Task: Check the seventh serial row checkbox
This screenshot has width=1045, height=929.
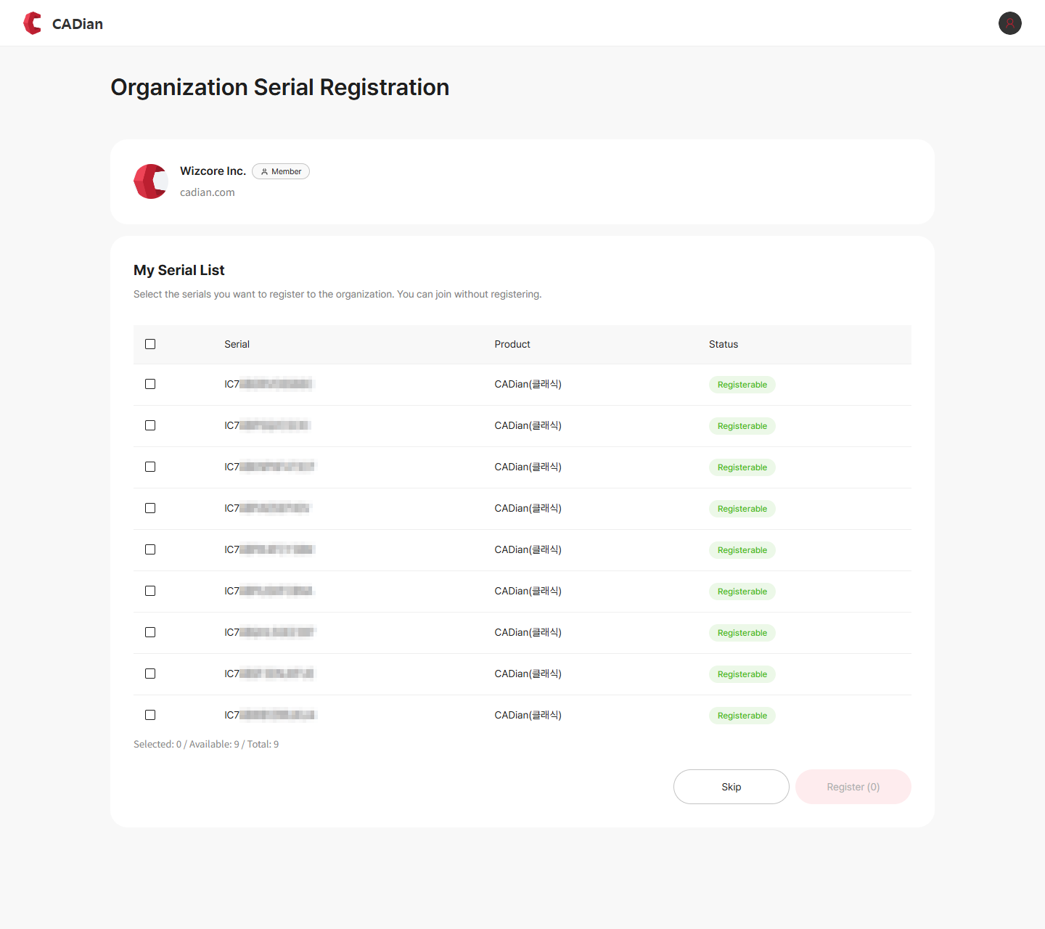Action: (150, 632)
